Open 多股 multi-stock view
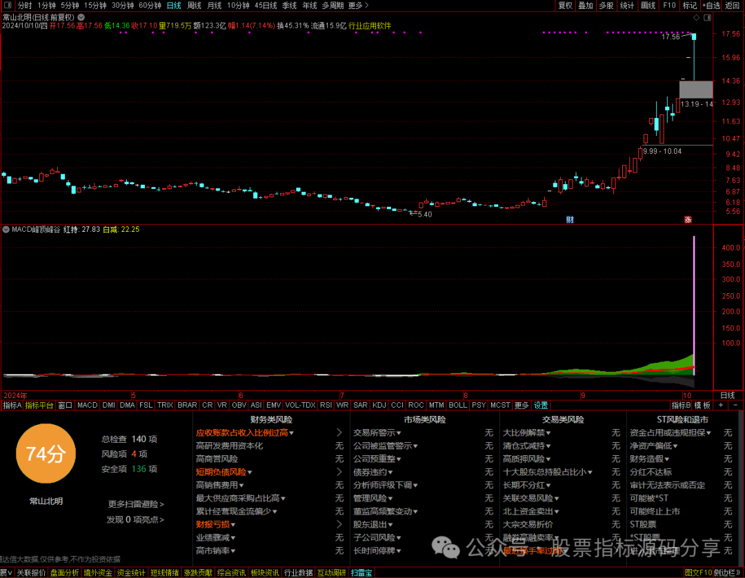 pyautogui.click(x=606, y=6)
